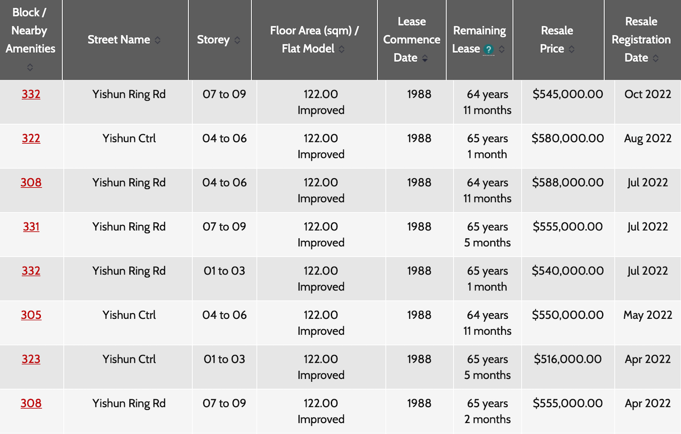Open block 332 link in $540,000.00 row

click(31, 271)
